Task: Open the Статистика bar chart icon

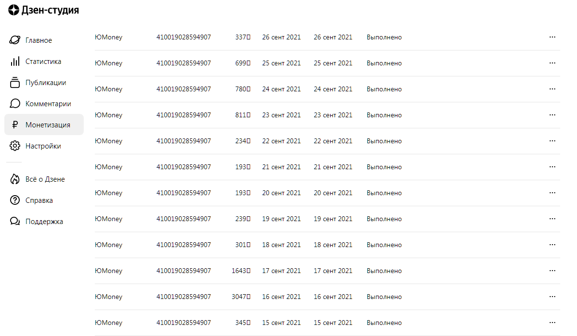Action: coord(15,62)
